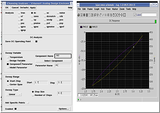Click the green indicator at the DC Response title bar

pyautogui.click(x=155, y=22)
